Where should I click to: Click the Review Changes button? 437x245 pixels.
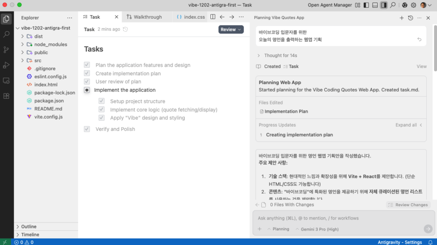point(408,205)
